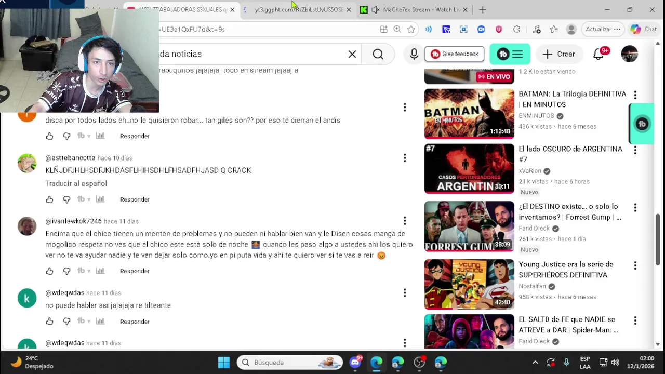Clear the YouTube search box
The image size is (665, 374).
point(352,54)
